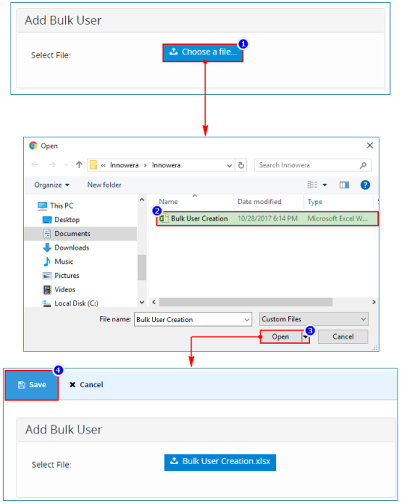Click the Chrome icon in dialog title
This screenshot has height=503, width=402.
(x=33, y=146)
